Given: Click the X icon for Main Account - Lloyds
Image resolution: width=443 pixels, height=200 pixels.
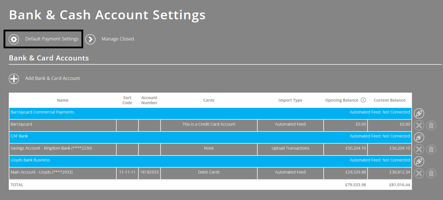Looking at the screenshot, I should (x=419, y=173).
